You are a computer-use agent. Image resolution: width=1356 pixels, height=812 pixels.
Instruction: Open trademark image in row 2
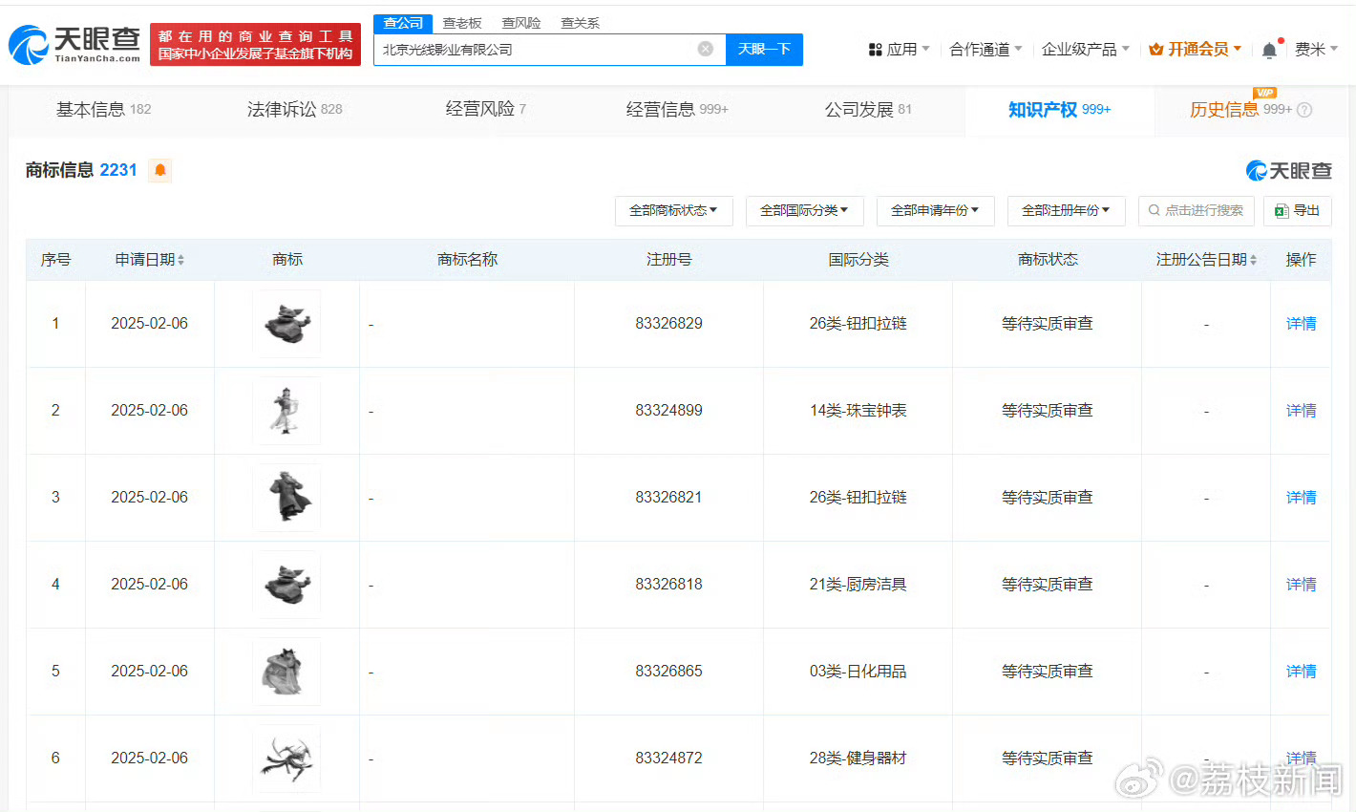tap(286, 411)
